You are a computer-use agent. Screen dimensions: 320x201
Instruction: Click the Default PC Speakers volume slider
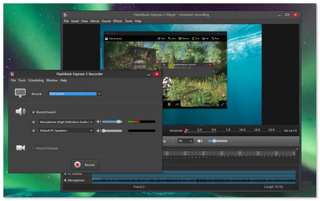pos(112,130)
